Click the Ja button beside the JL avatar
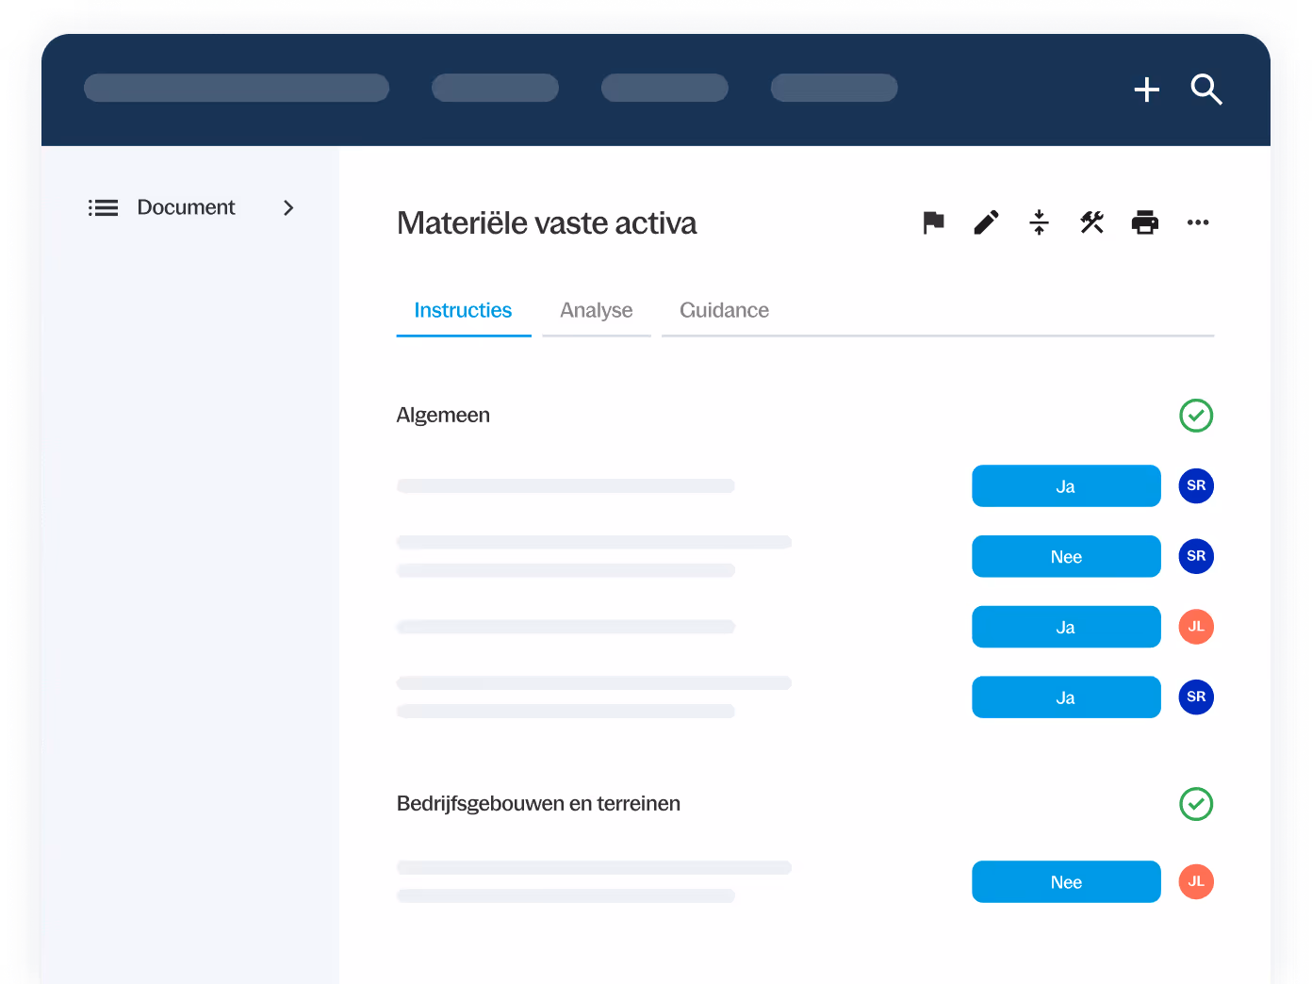Screen dimensions: 1312x984 point(1066,627)
